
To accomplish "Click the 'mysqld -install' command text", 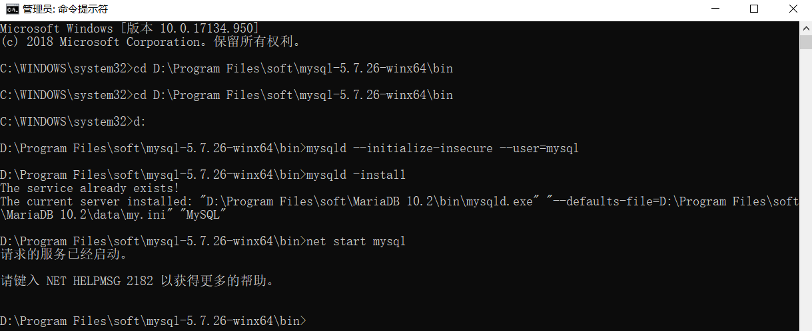I will point(356,175).
